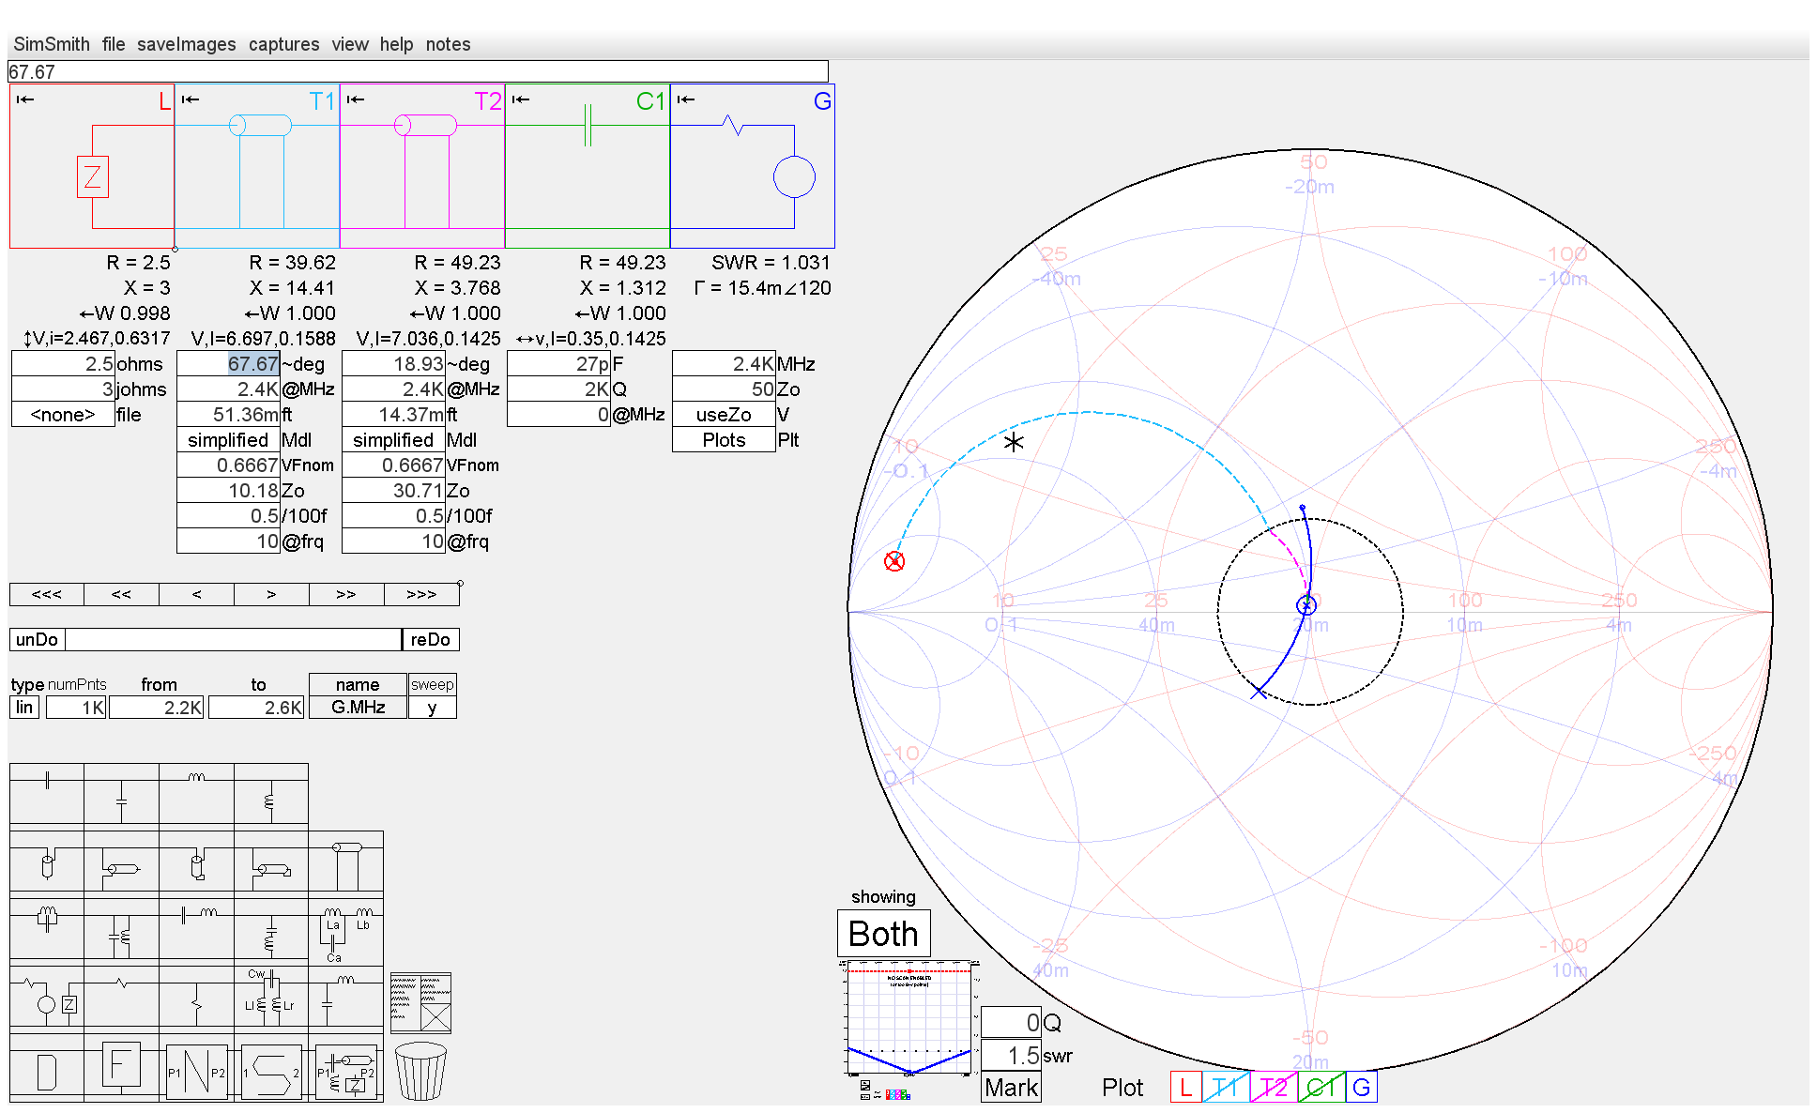Toggle plot trace for C1

(1321, 1088)
